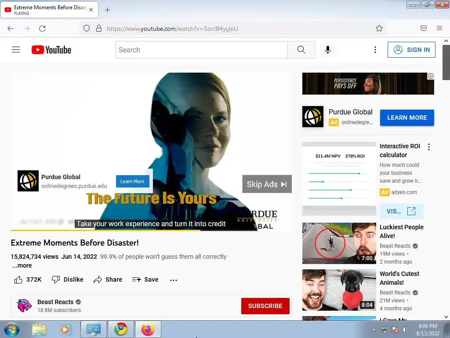Open options for Interactive ROI calculator ad
450x338 pixels.
click(x=429, y=147)
